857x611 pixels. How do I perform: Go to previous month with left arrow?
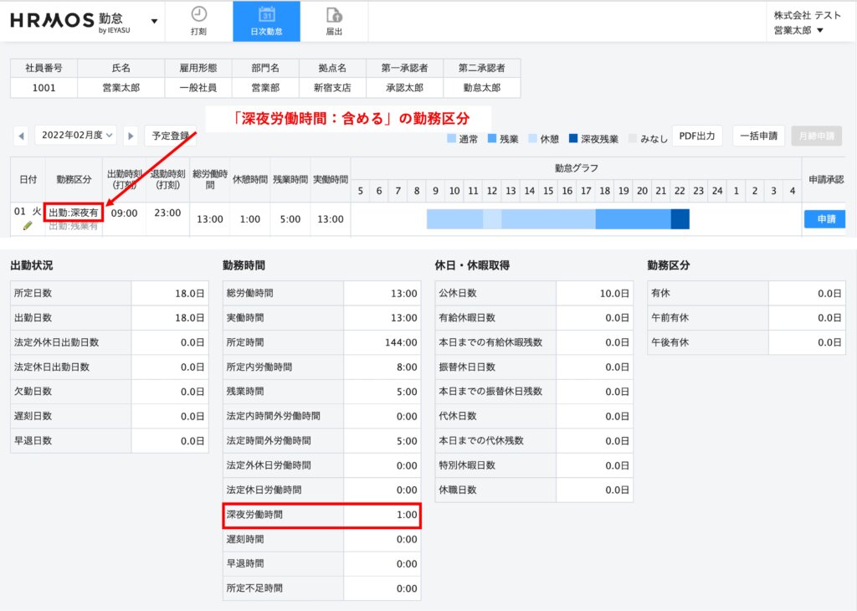22,136
